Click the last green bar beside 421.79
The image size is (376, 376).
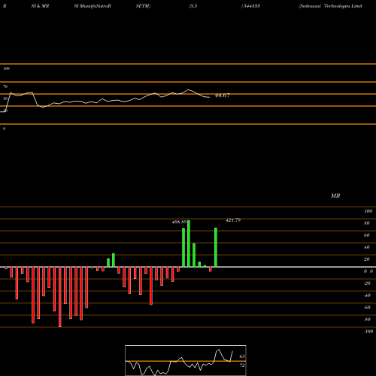216,247
